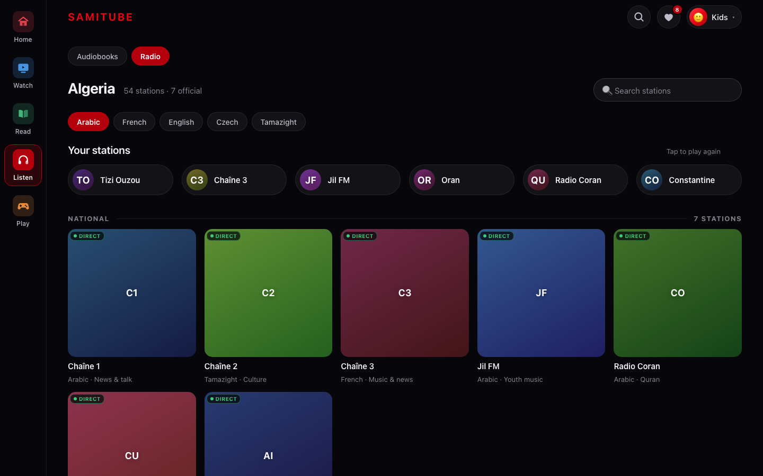763x476 pixels.
Task: Click the DIRECT badge on CU card
Action: coord(87,399)
